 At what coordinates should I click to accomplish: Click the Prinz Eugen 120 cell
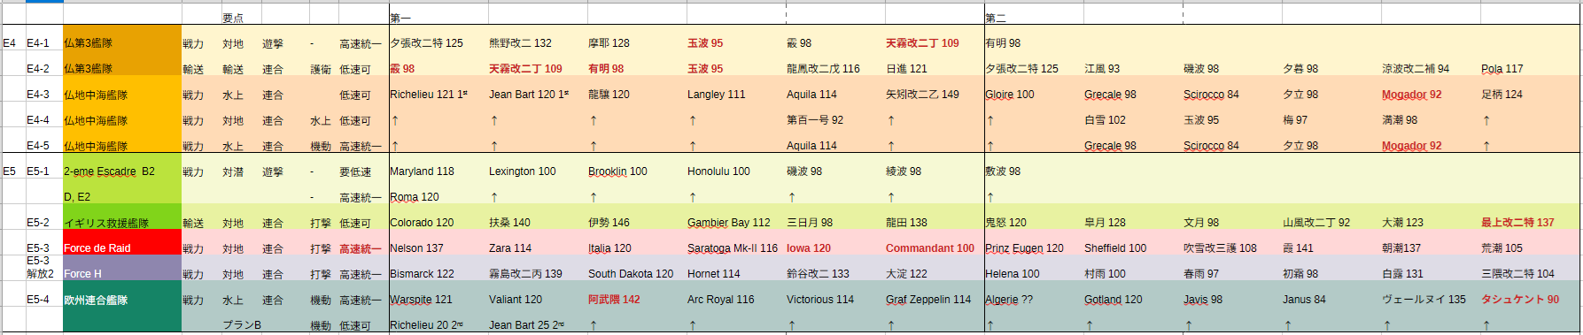[1033, 248]
